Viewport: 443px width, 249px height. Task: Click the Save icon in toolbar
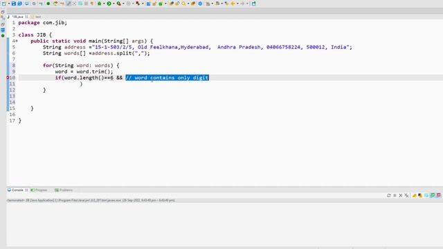[x=14, y=3]
